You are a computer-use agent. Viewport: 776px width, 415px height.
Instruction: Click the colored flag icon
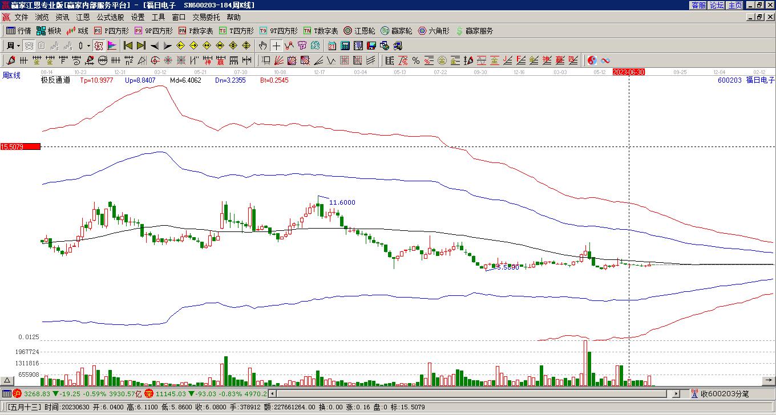(x=112, y=46)
